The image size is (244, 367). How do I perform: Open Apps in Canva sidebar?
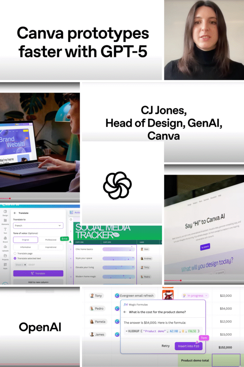pyautogui.click(x=5, y=266)
